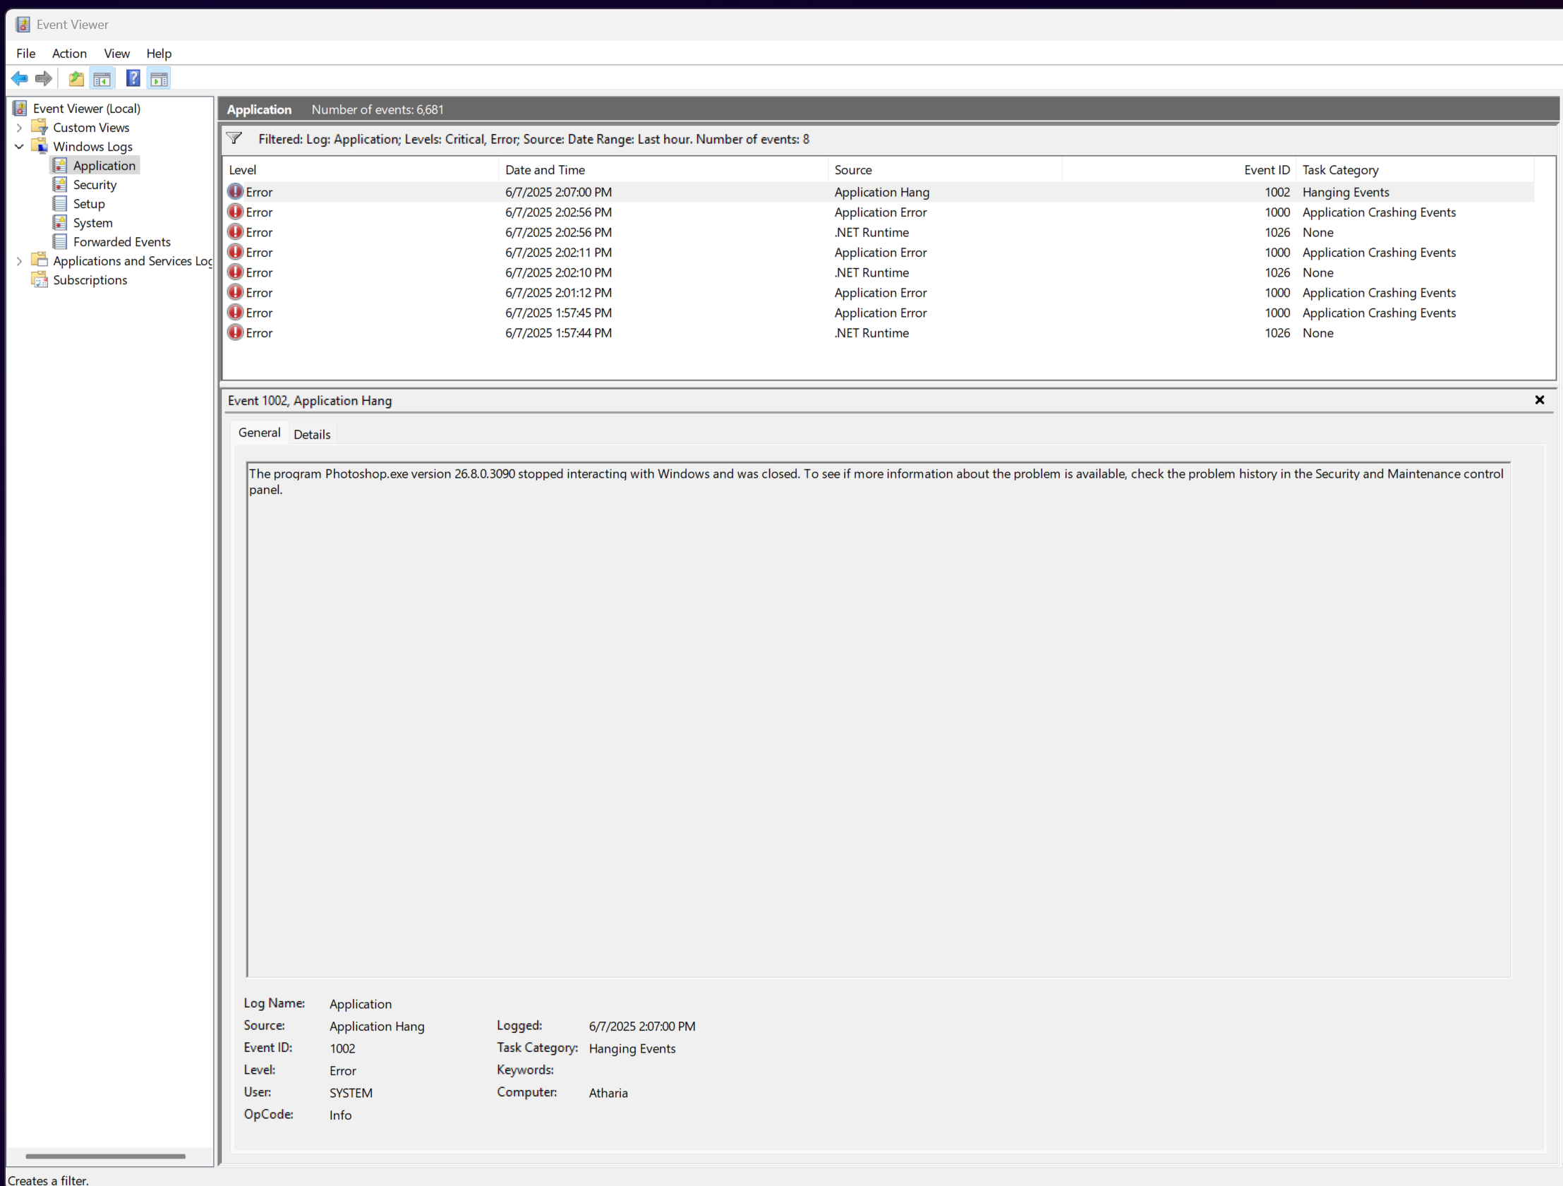Click the Event Viewer icon in the title bar

click(x=22, y=24)
